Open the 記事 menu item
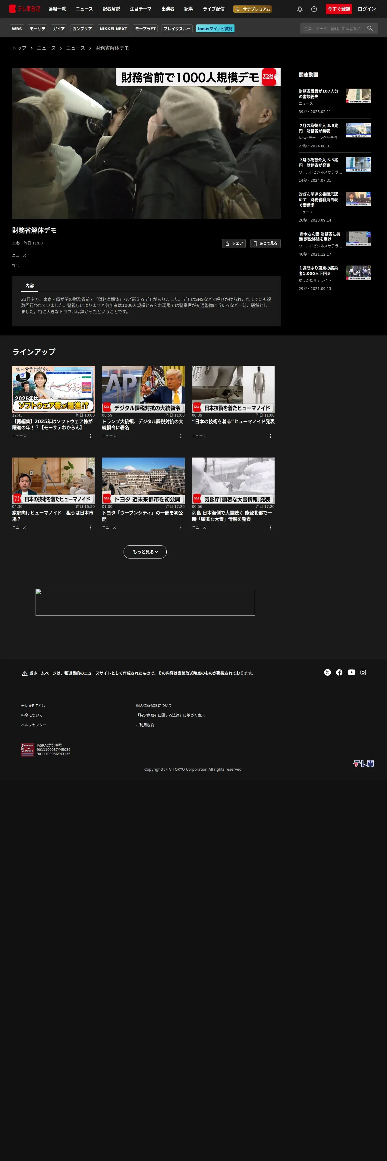Screen dimensions: 387x1161 (x=189, y=9)
